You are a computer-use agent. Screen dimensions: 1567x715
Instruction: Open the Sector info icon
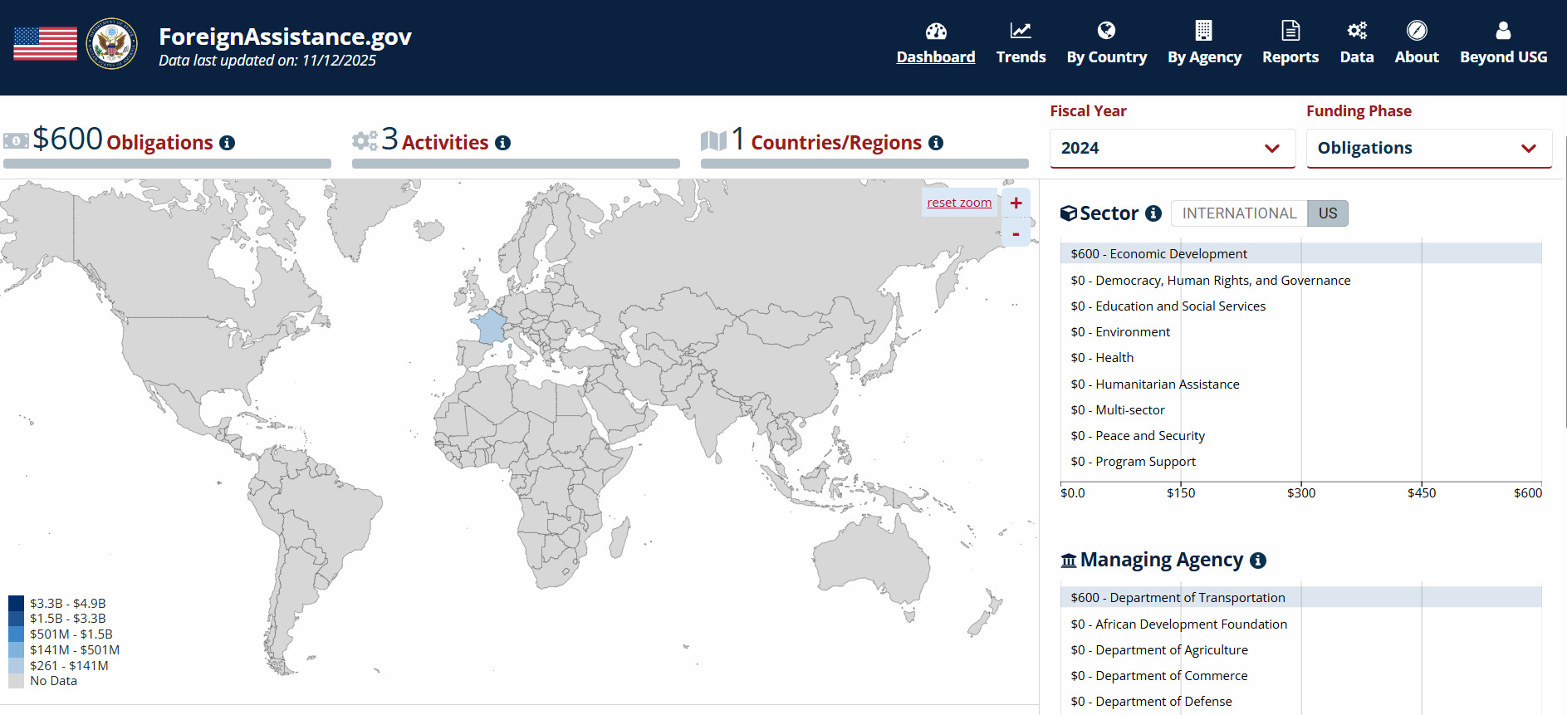coord(1153,213)
